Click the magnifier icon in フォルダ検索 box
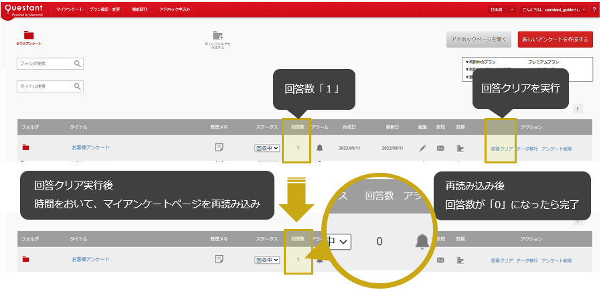Viewport: 601px width, 298px height. 78,64
